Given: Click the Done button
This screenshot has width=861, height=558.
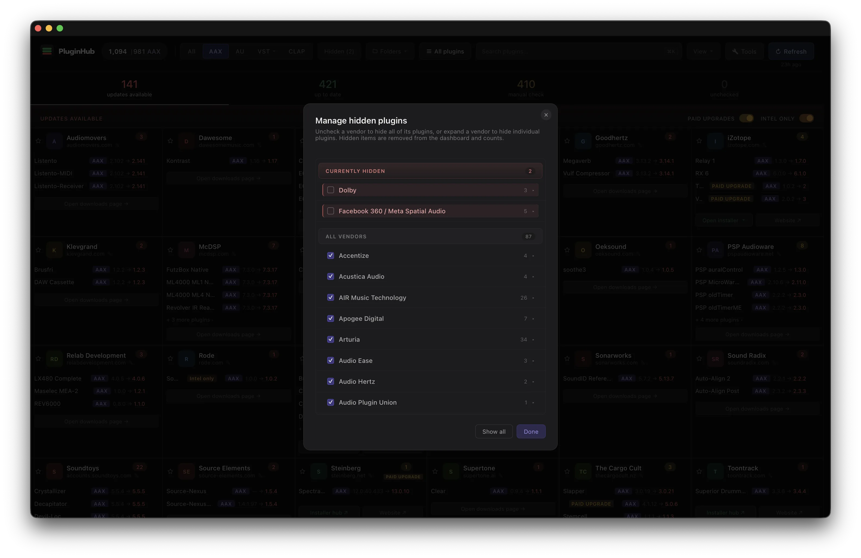Looking at the screenshot, I should coord(531,432).
